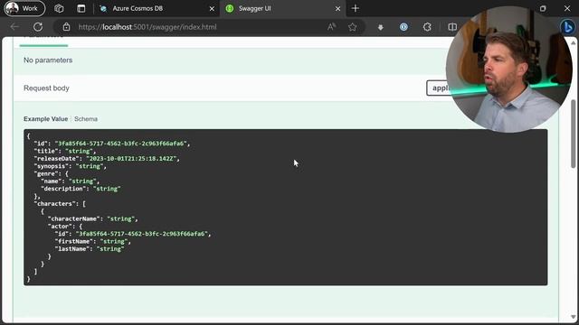Add this page to favorites
Viewport: 579px width, 325px height.
pos(352,27)
